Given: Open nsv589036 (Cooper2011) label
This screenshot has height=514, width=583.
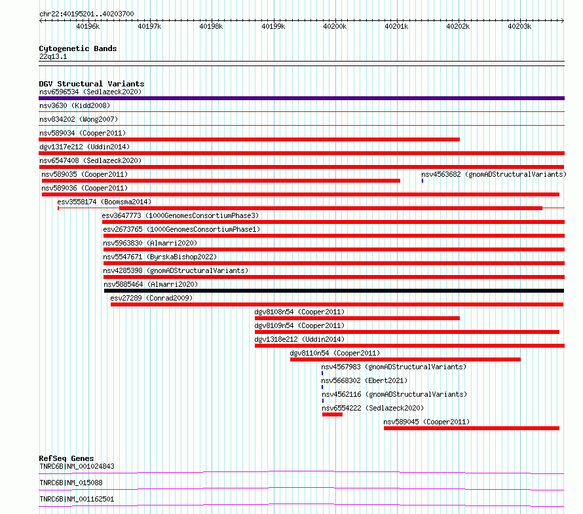Looking at the screenshot, I should click(85, 188).
